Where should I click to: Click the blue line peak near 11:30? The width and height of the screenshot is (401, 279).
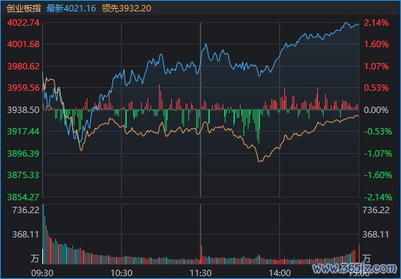[206, 44]
